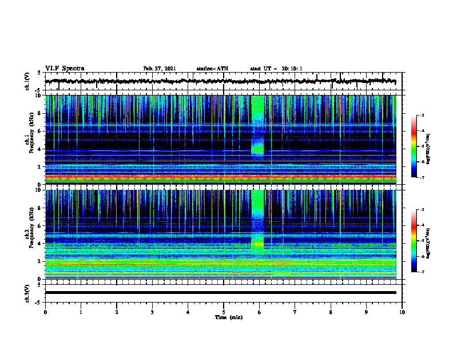Click the ch.3(V) axis label
Viewport: 453px width, 350px height.
pos(27,293)
